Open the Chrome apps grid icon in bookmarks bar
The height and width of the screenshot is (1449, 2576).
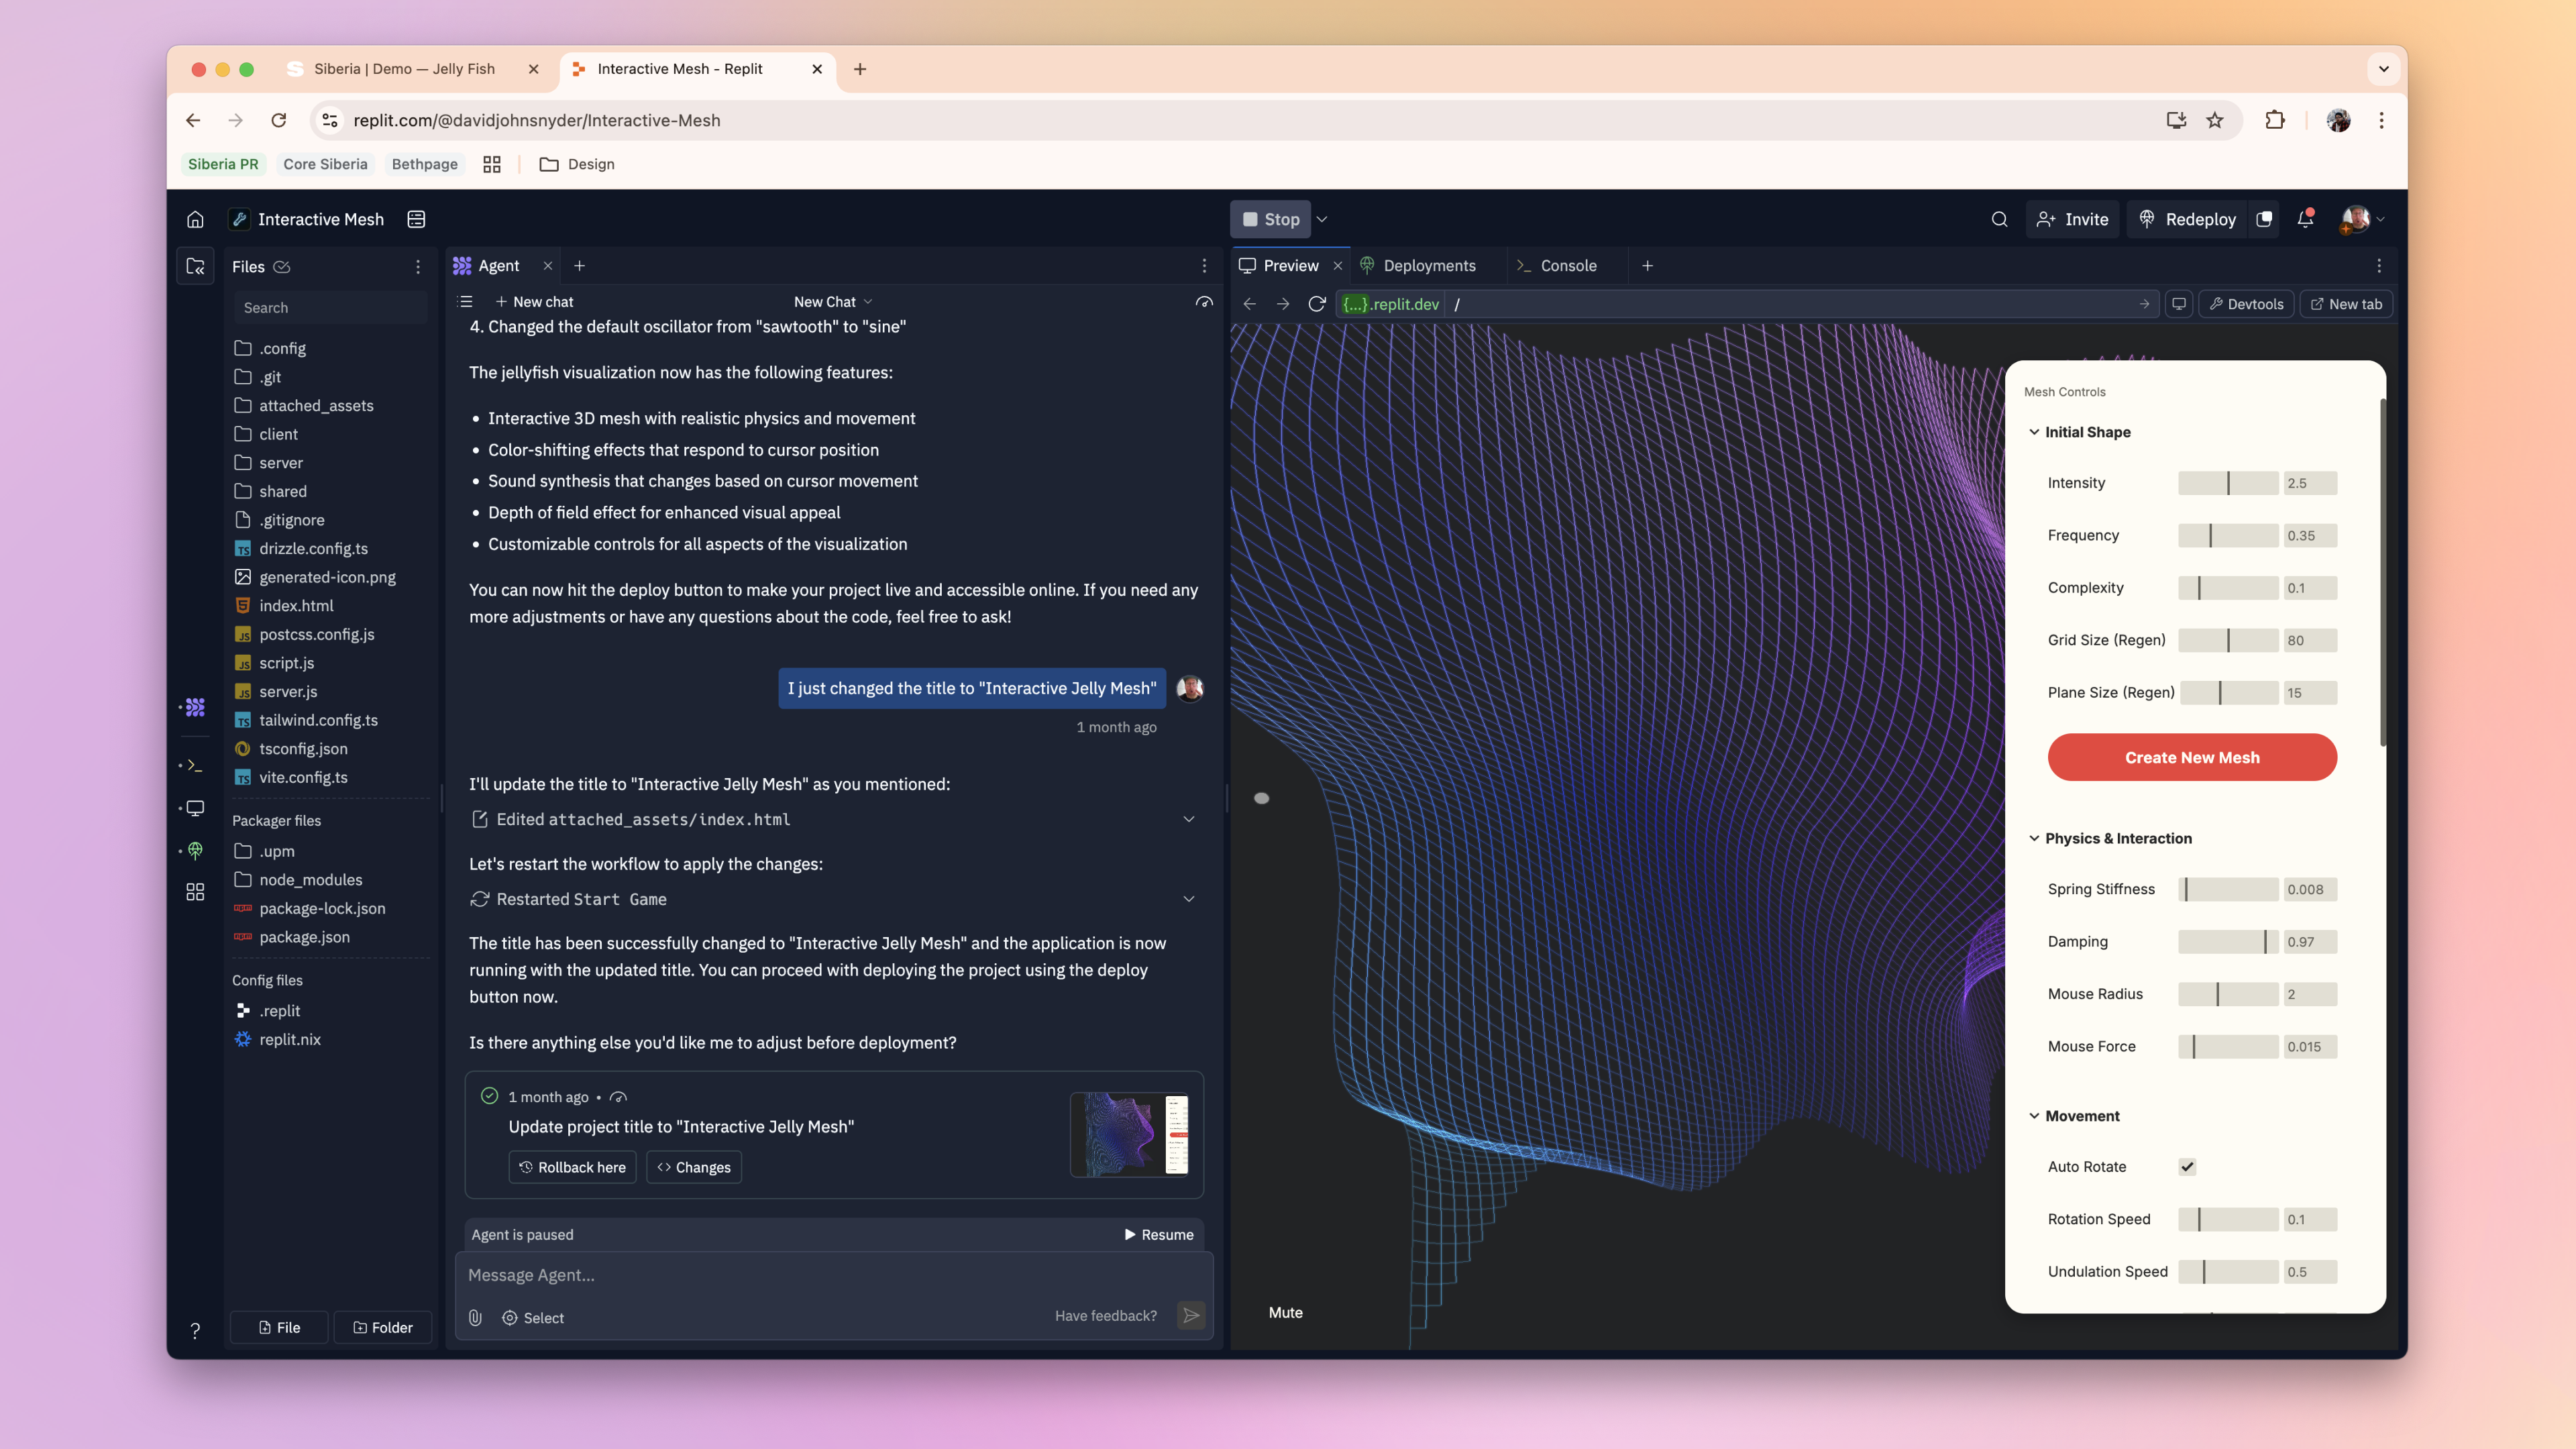point(492,164)
